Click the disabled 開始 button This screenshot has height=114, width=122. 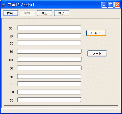coord(27,13)
